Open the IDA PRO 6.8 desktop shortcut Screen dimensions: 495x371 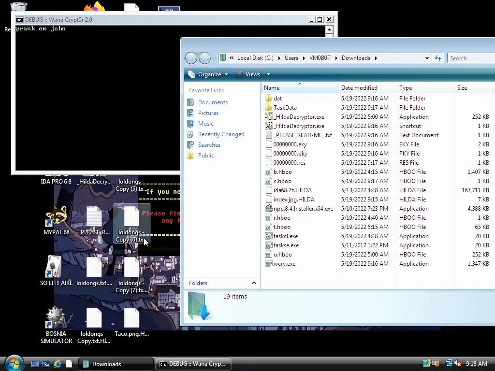(56, 182)
